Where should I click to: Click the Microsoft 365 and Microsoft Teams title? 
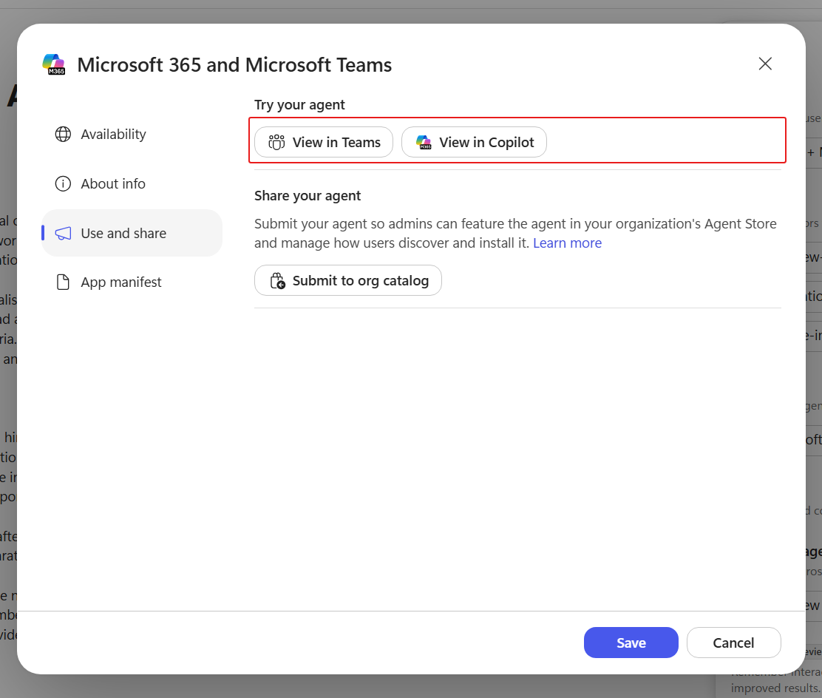234,65
